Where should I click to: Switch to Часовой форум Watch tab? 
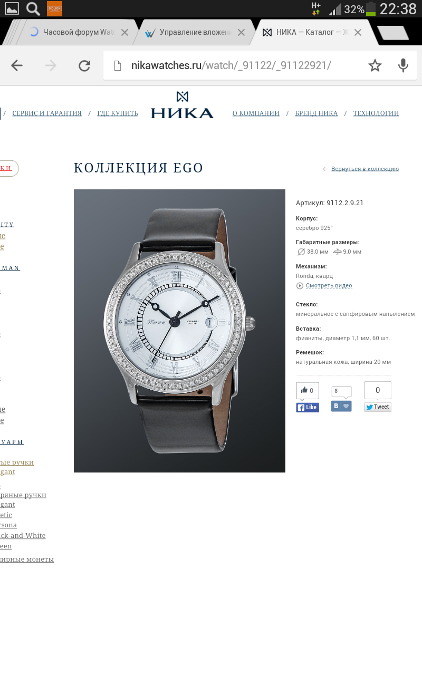[73, 32]
